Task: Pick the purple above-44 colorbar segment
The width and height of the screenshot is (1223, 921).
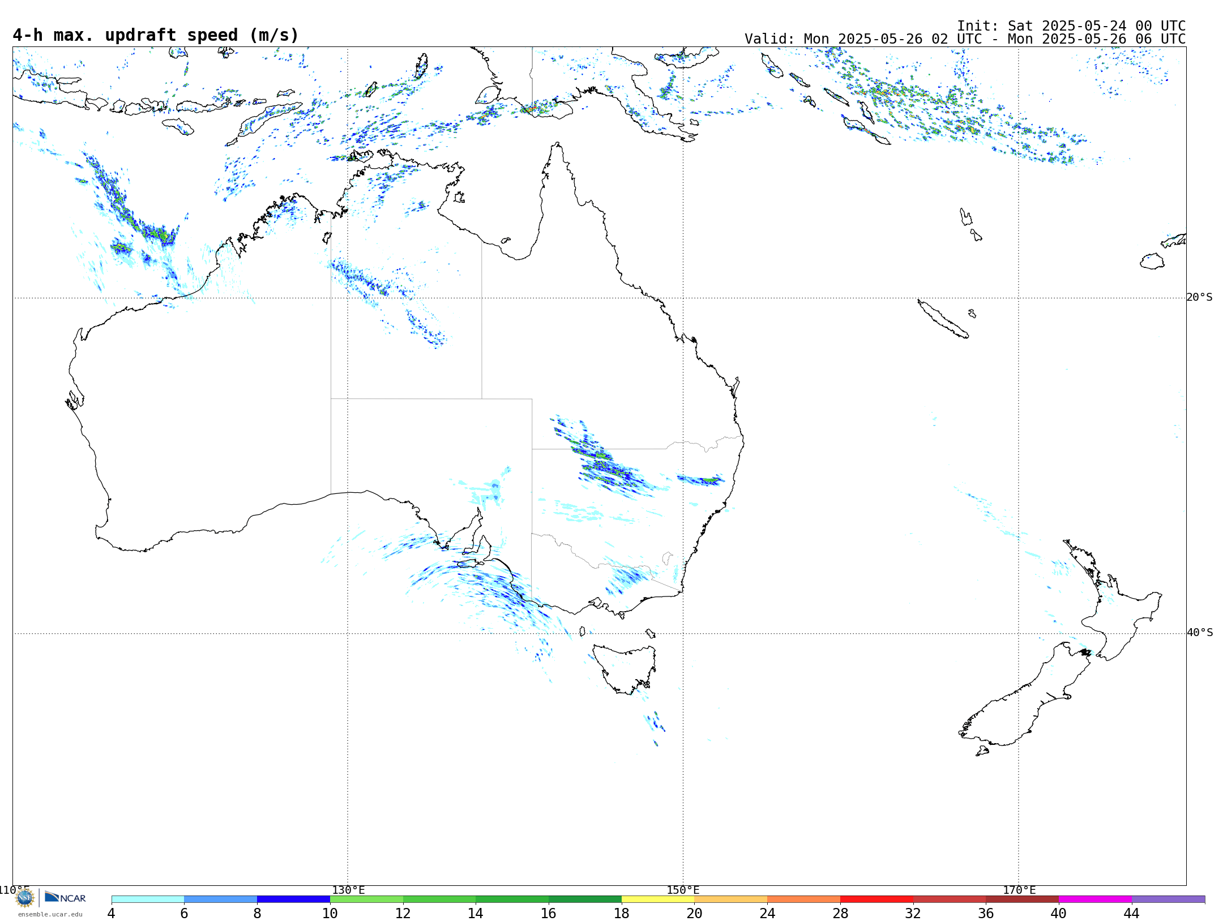Action: tap(1168, 899)
